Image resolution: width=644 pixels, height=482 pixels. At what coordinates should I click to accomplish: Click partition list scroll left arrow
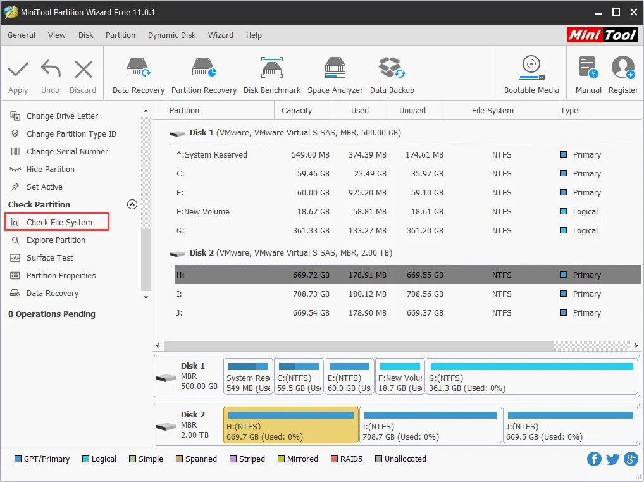158,346
